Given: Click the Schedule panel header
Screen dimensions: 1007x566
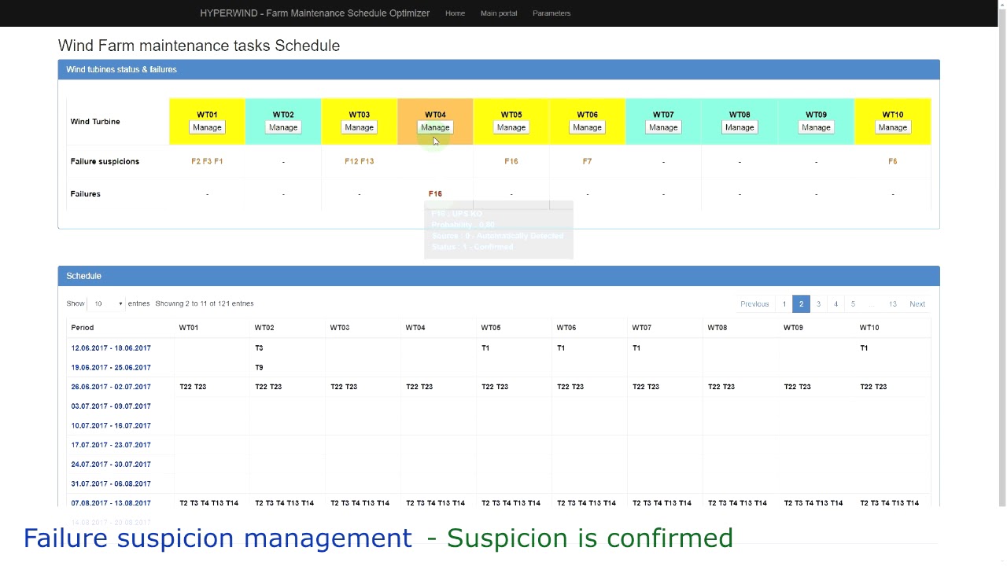Looking at the screenshot, I should [499, 276].
